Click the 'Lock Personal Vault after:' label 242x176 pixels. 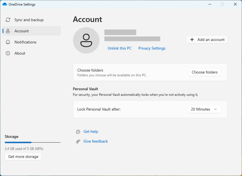click(x=99, y=109)
